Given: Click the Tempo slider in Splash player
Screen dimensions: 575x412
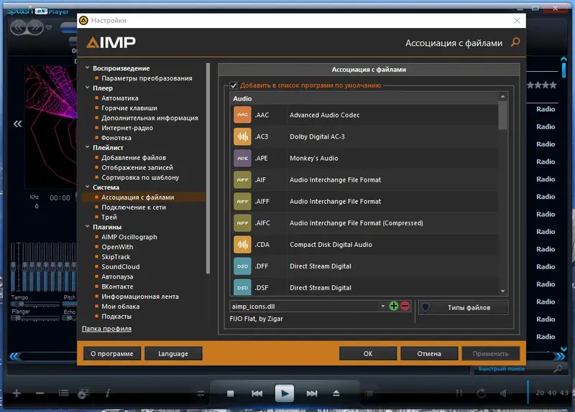Looking at the screenshot, I should (x=34, y=304).
